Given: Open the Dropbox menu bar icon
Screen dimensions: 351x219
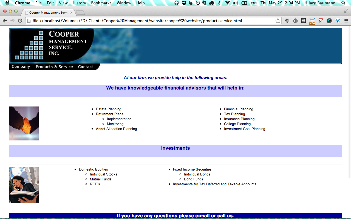Looking at the screenshot, I should 184,3.
